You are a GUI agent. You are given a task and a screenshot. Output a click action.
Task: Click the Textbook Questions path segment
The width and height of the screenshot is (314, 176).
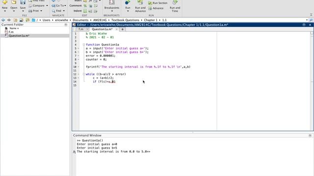[125, 20]
